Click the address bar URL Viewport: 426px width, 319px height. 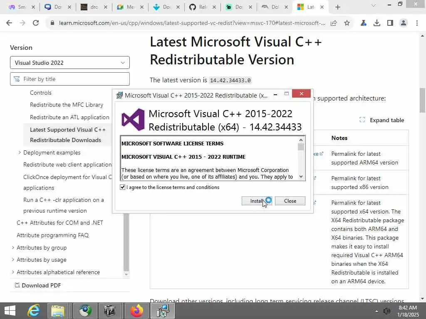[192, 23]
